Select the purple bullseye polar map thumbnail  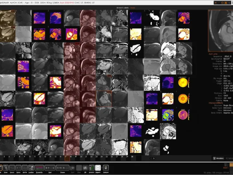184,115
